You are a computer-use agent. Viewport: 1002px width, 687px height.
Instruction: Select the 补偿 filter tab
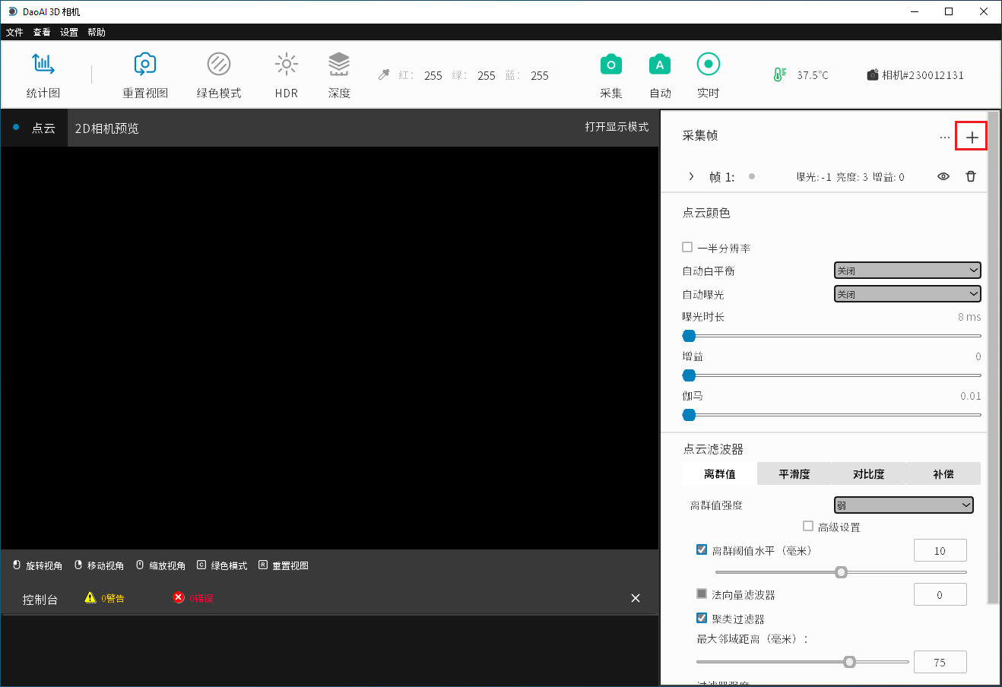[x=943, y=473]
